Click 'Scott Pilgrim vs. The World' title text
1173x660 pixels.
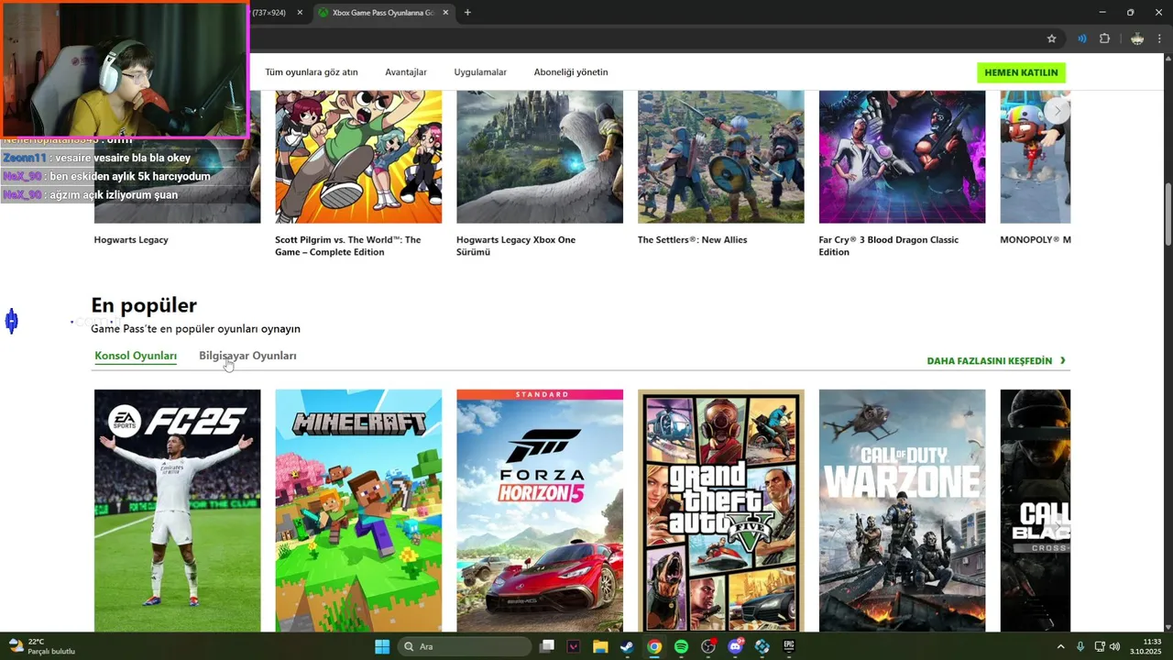click(x=348, y=246)
